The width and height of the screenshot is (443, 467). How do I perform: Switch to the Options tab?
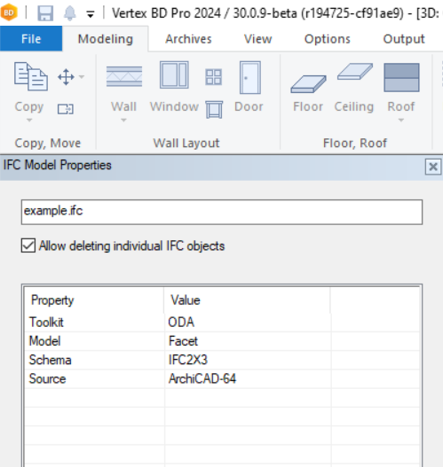click(x=328, y=39)
